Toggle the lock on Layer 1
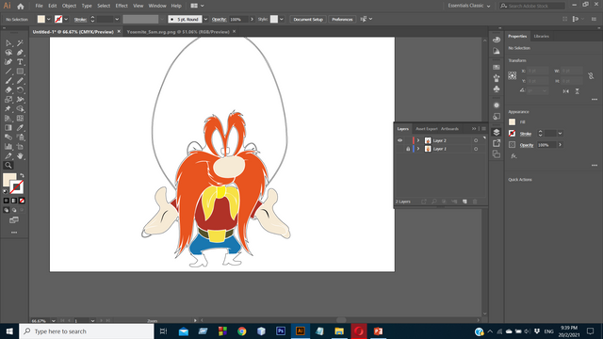This screenshot has width=603, height=339. tap(408, 149)
